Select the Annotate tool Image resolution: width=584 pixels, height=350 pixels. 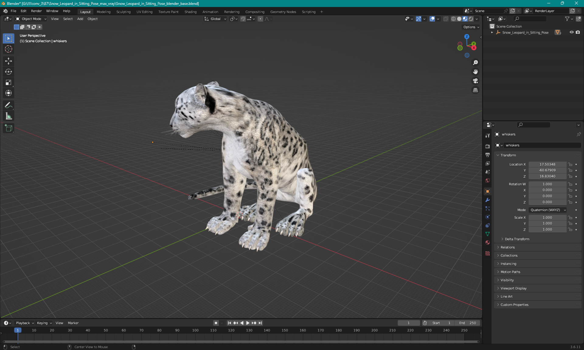click(x=9, y=105)
